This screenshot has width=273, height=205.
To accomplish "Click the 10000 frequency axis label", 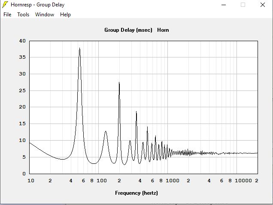I will click(x=243, y=181).
